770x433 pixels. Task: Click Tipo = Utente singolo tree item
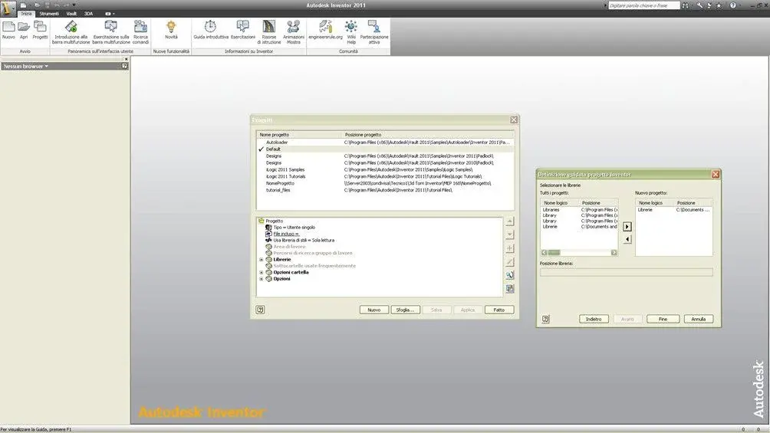(x=295, y=228)
